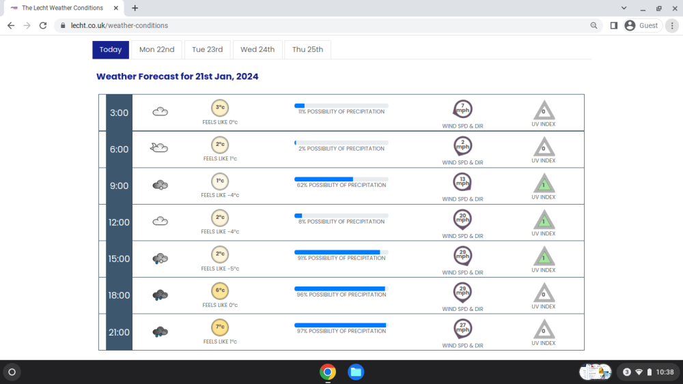Click the 7 mph wind direction icon
Image resolution: width=683 pixels, height=384 pixels.
462,109
